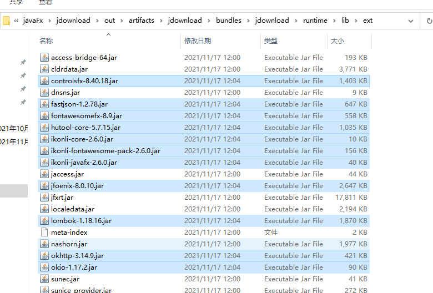Click the cldrdata.jar file icon
The height and width of the screenshot is (293, 433).
(44, 69)
